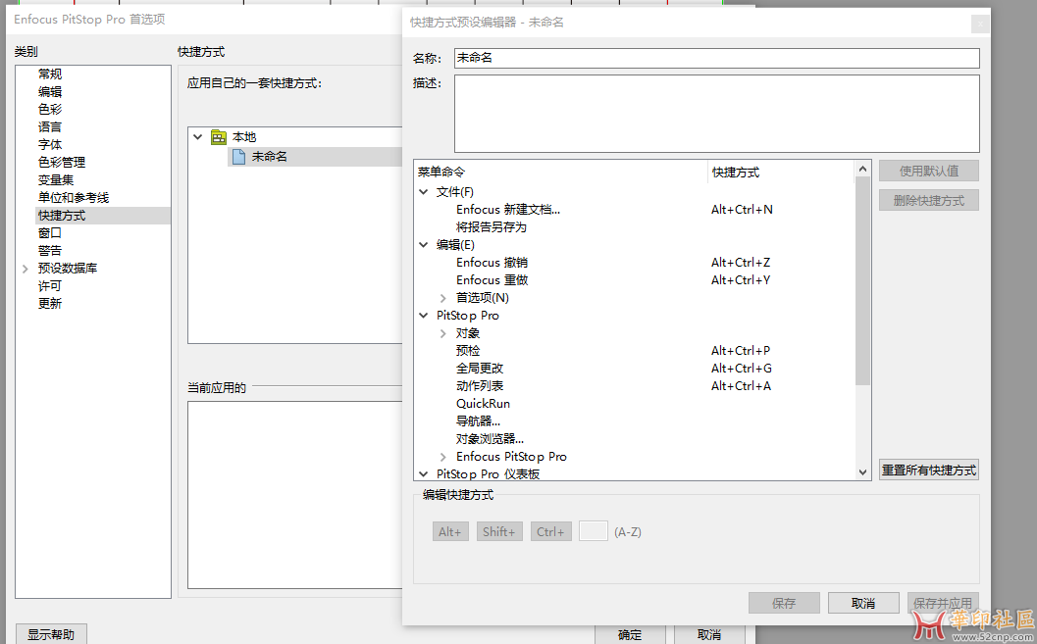Click the Alt+Ctrl+N shortcut cell
This screenshot has width=1037, height=644.
[x=742, y=210]
